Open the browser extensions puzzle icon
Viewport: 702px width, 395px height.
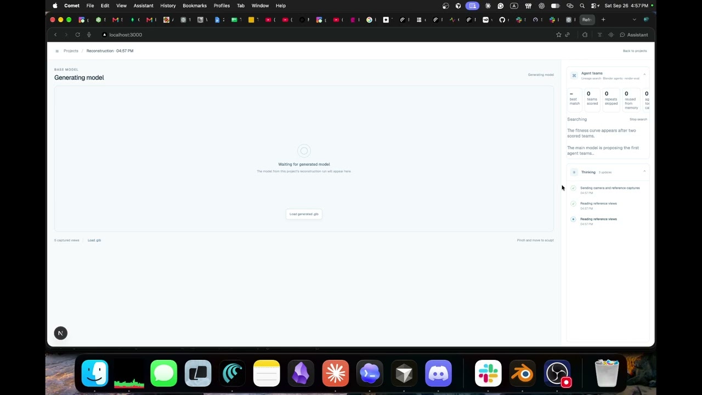click(585, 35)
